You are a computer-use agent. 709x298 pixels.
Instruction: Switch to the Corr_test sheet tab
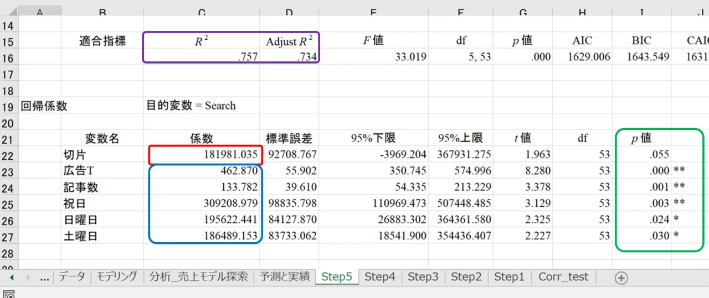coord(564,277)
